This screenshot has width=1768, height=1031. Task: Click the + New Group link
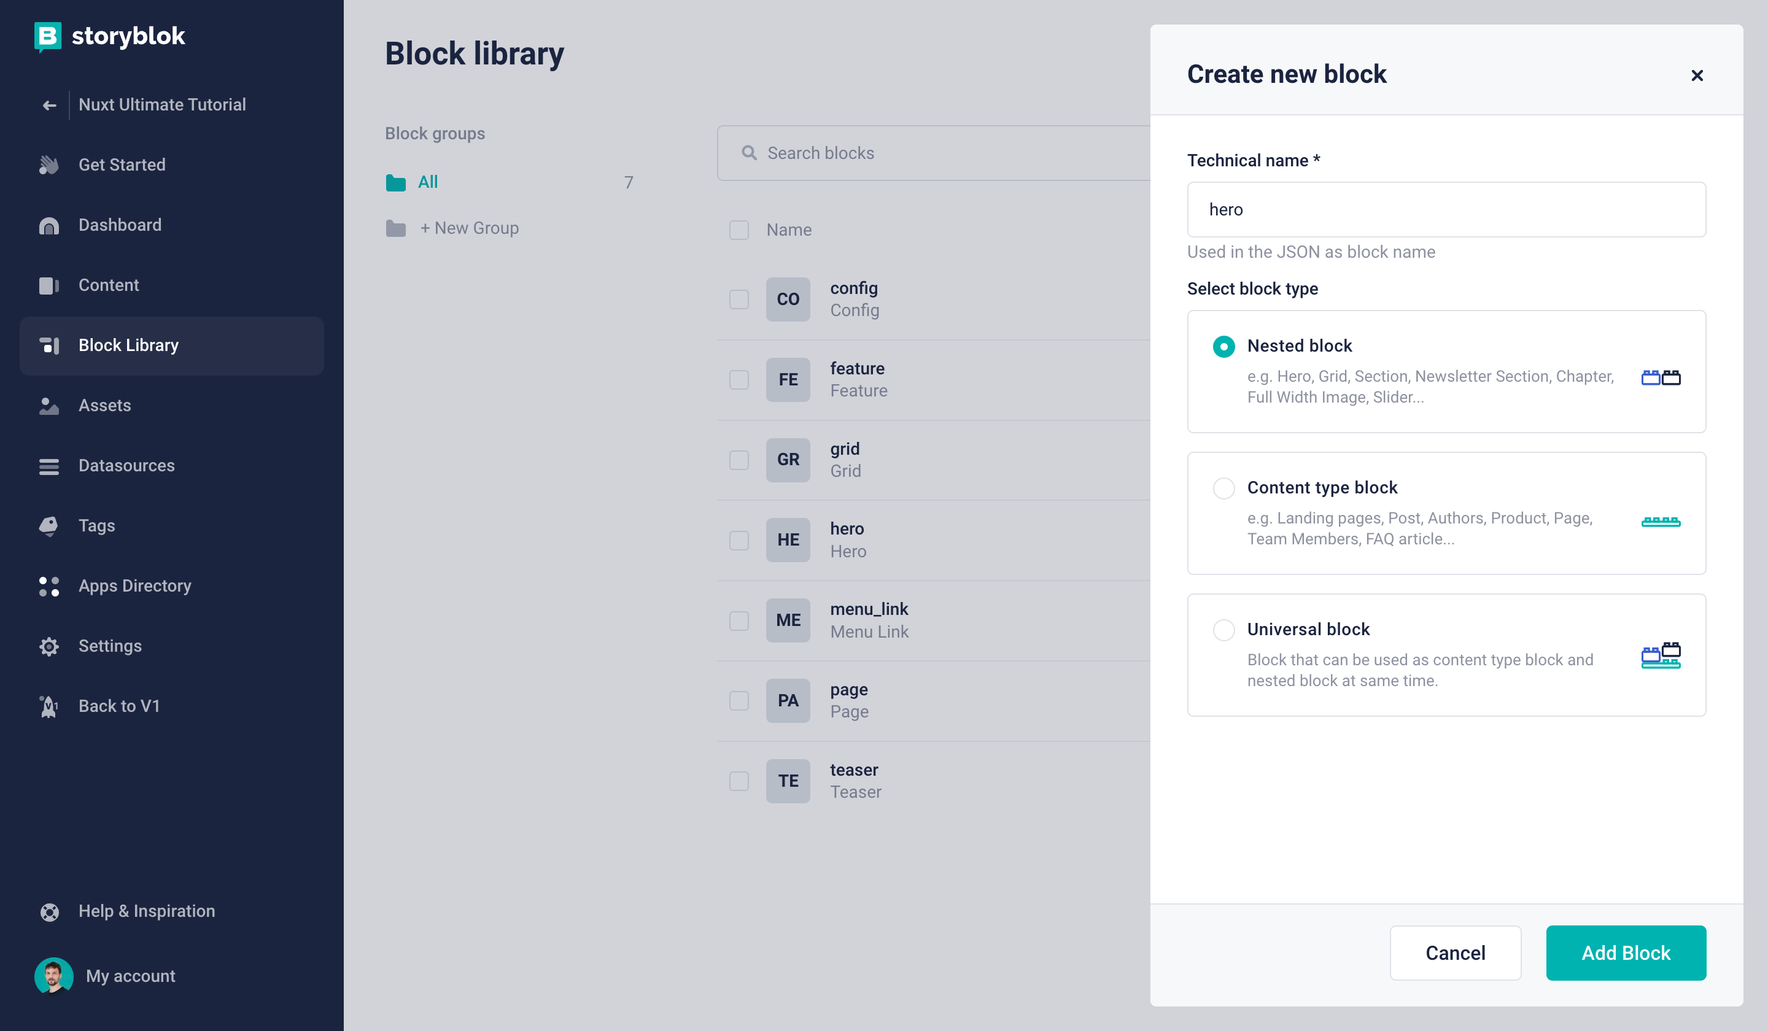(470, 228)
